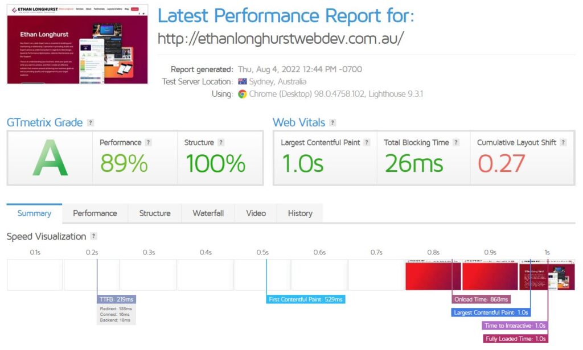Viewport: 583px width, 350px height.
Task: Click the Australian flag icon
Action: click(x=243, y=81)
